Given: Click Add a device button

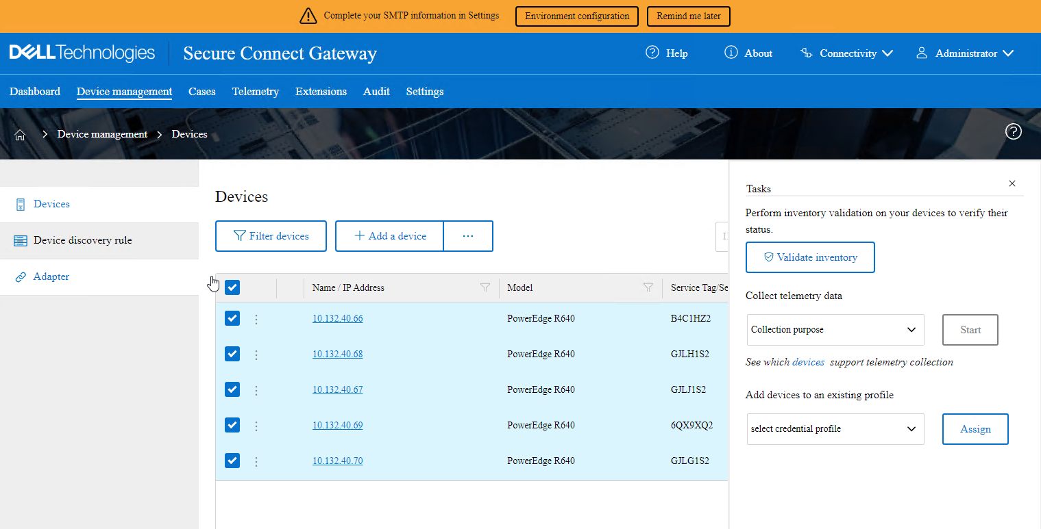Looking at the screenshot, I should tap(389, 236).
